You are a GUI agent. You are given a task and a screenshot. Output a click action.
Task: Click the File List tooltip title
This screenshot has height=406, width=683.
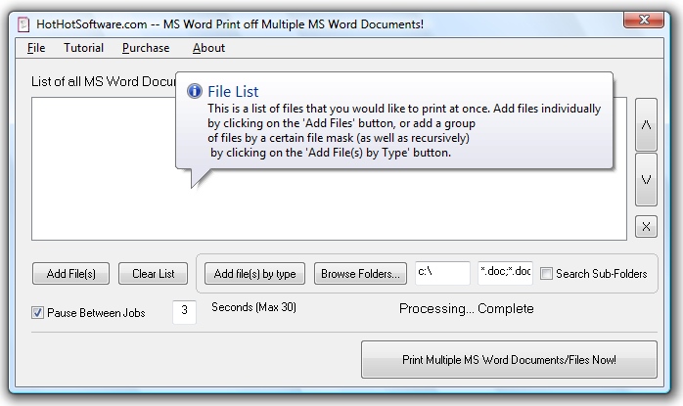(x=233, y=92)
